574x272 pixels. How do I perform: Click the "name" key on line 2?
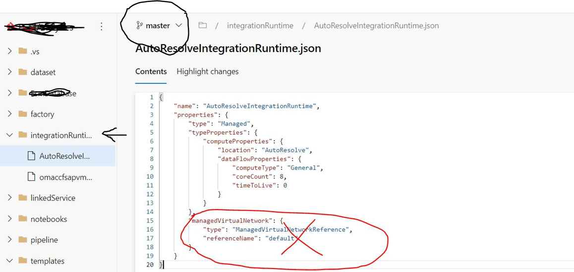pyautogui.click(x=184, y=106)
